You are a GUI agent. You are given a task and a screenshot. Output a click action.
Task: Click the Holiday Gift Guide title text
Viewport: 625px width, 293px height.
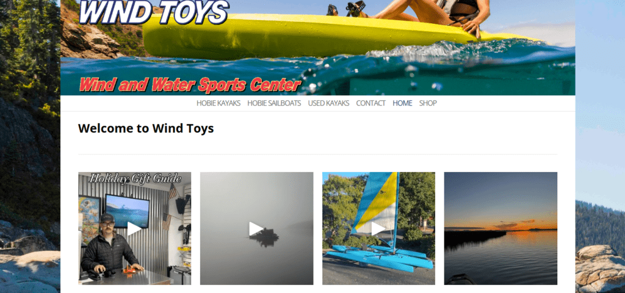pyautogui.click(x=135, y=179)
